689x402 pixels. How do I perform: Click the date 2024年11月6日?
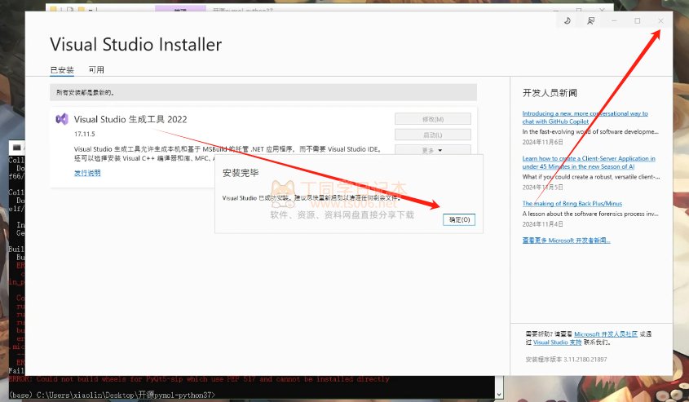pos(543,143)
